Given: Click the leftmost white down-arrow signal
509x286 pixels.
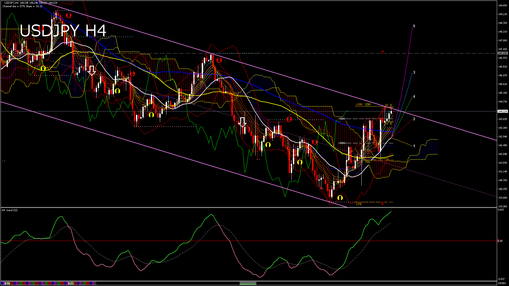Looking at the screenshot, I should 92,70.
